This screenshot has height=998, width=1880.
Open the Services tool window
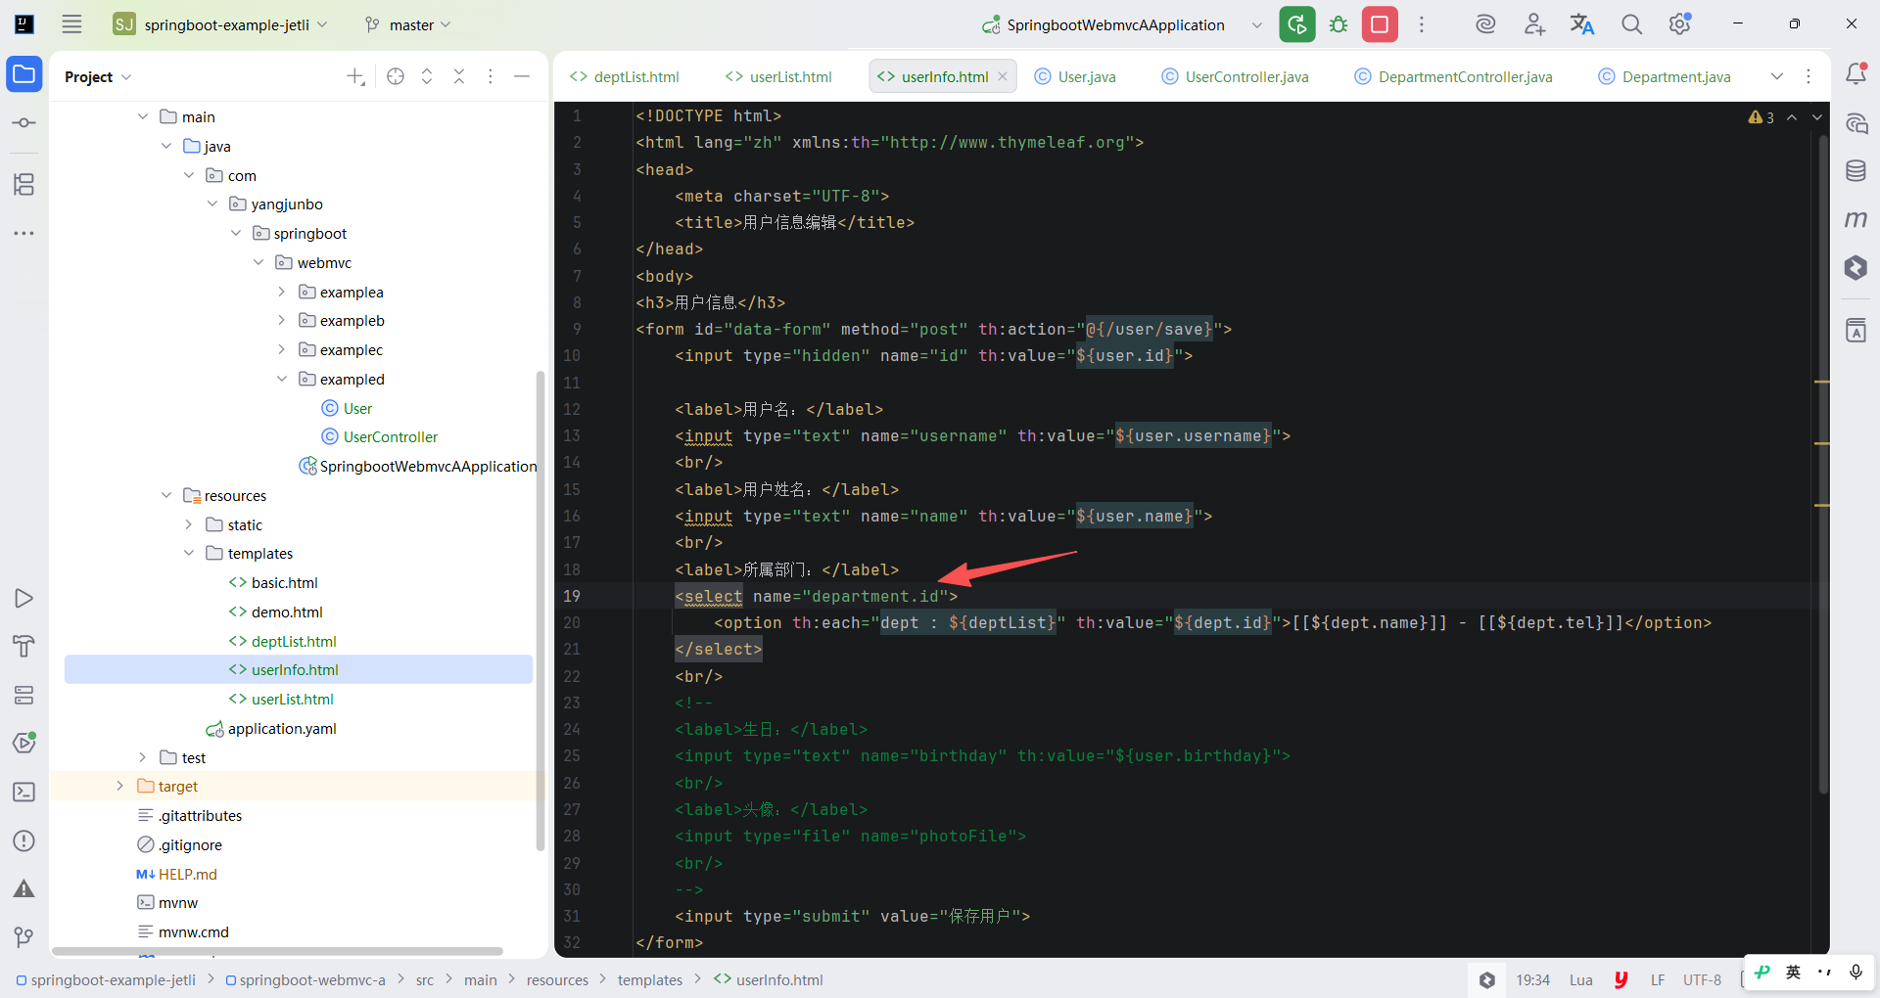click(x=24, y=695)
